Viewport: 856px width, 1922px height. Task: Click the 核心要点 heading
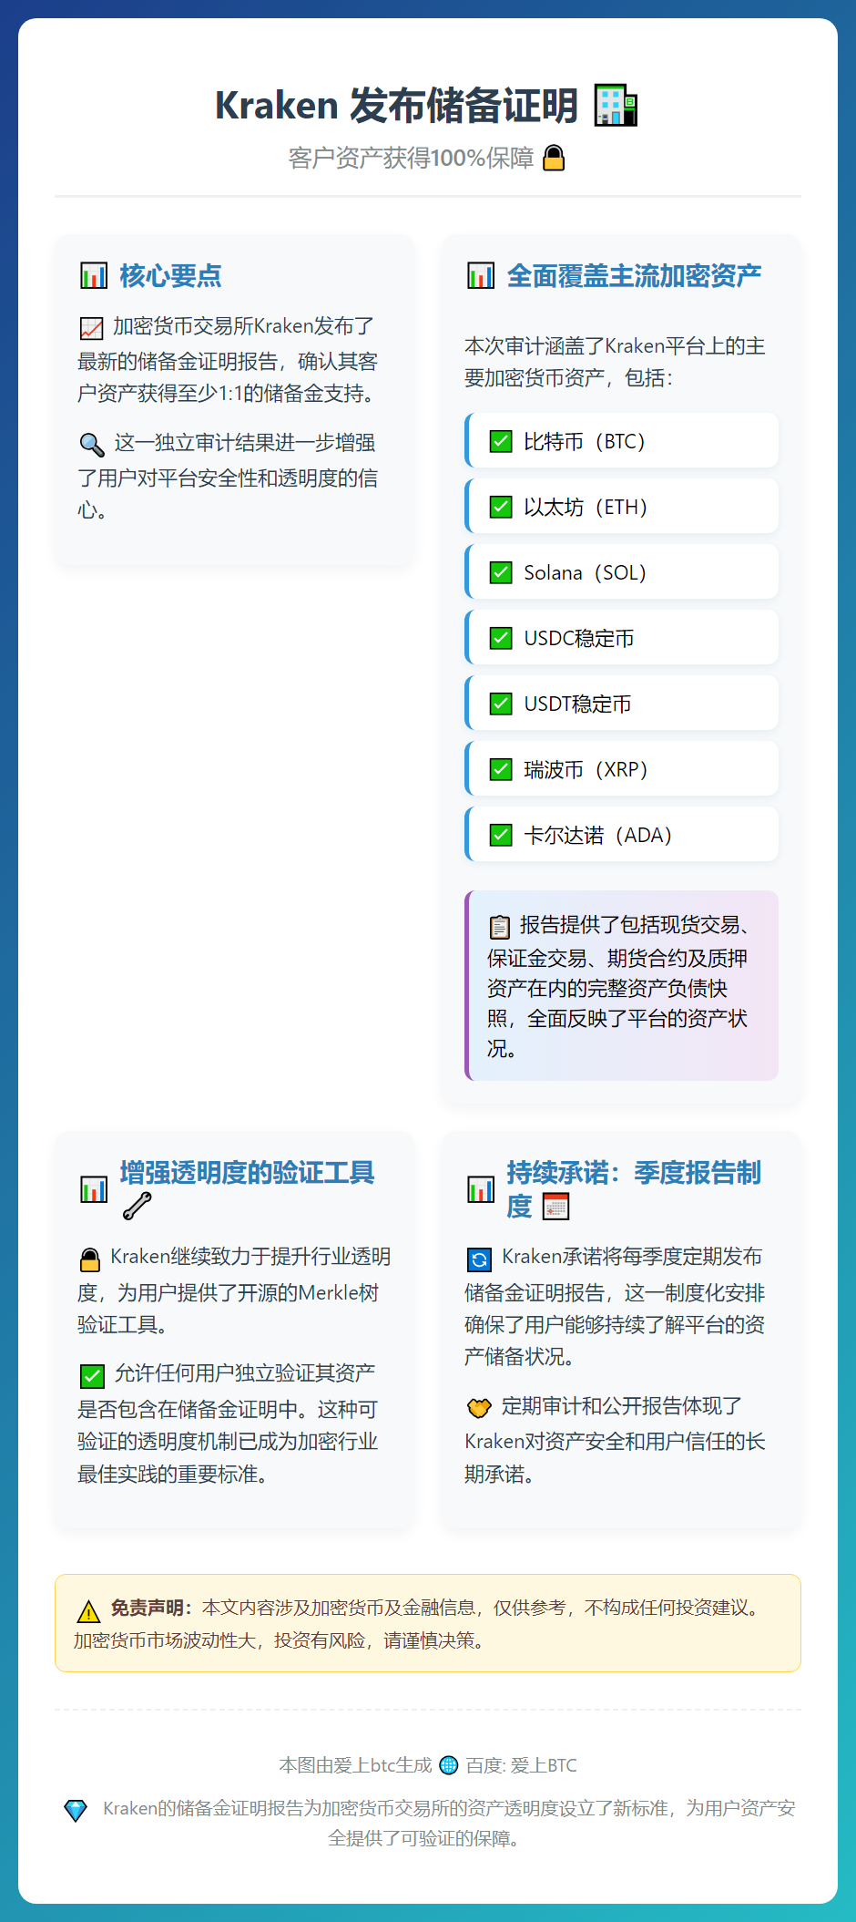pyautogui.click(x=170, y=275)
